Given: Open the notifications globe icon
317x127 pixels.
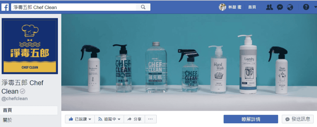Looking at the screenshot, I should tap(290, 7).
